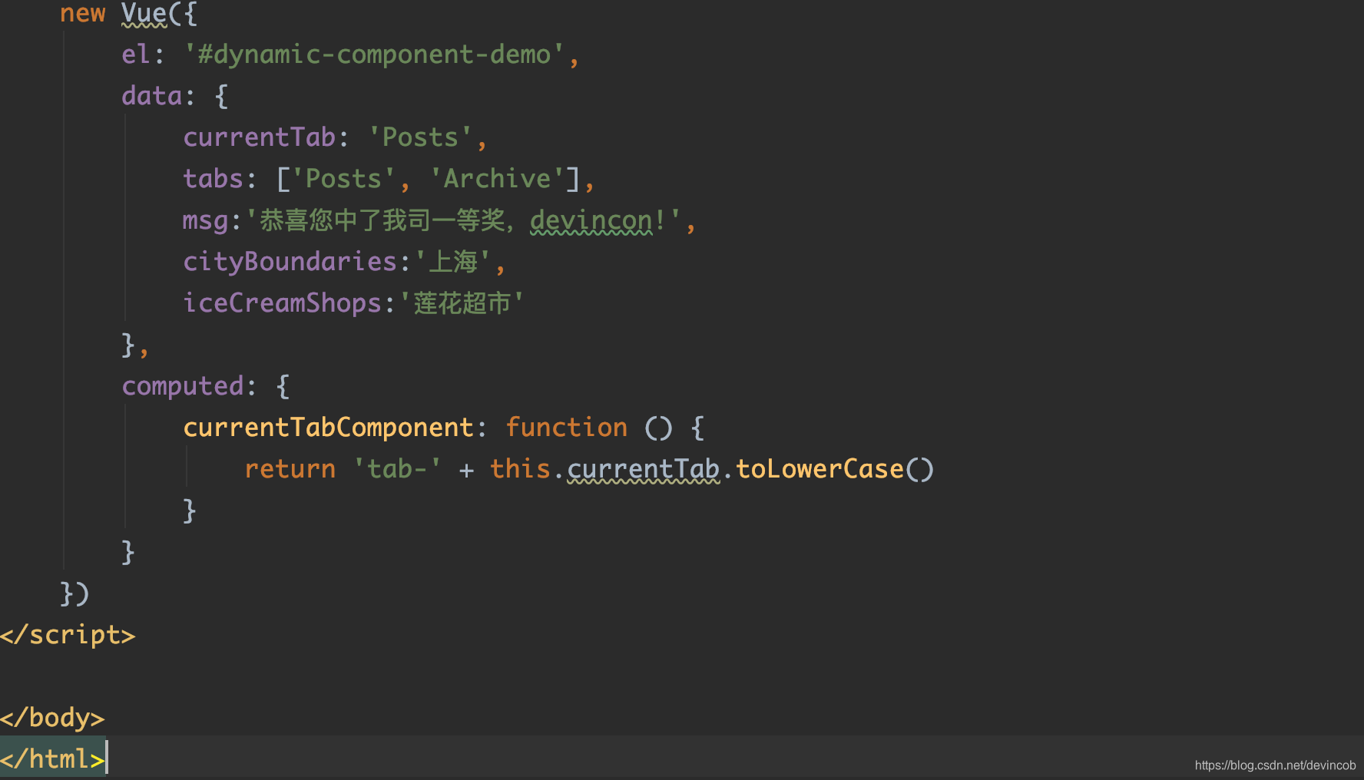1364x780 pixels.
Task: Click the 'Posts' value of currentTab
Action: [420, 137]
